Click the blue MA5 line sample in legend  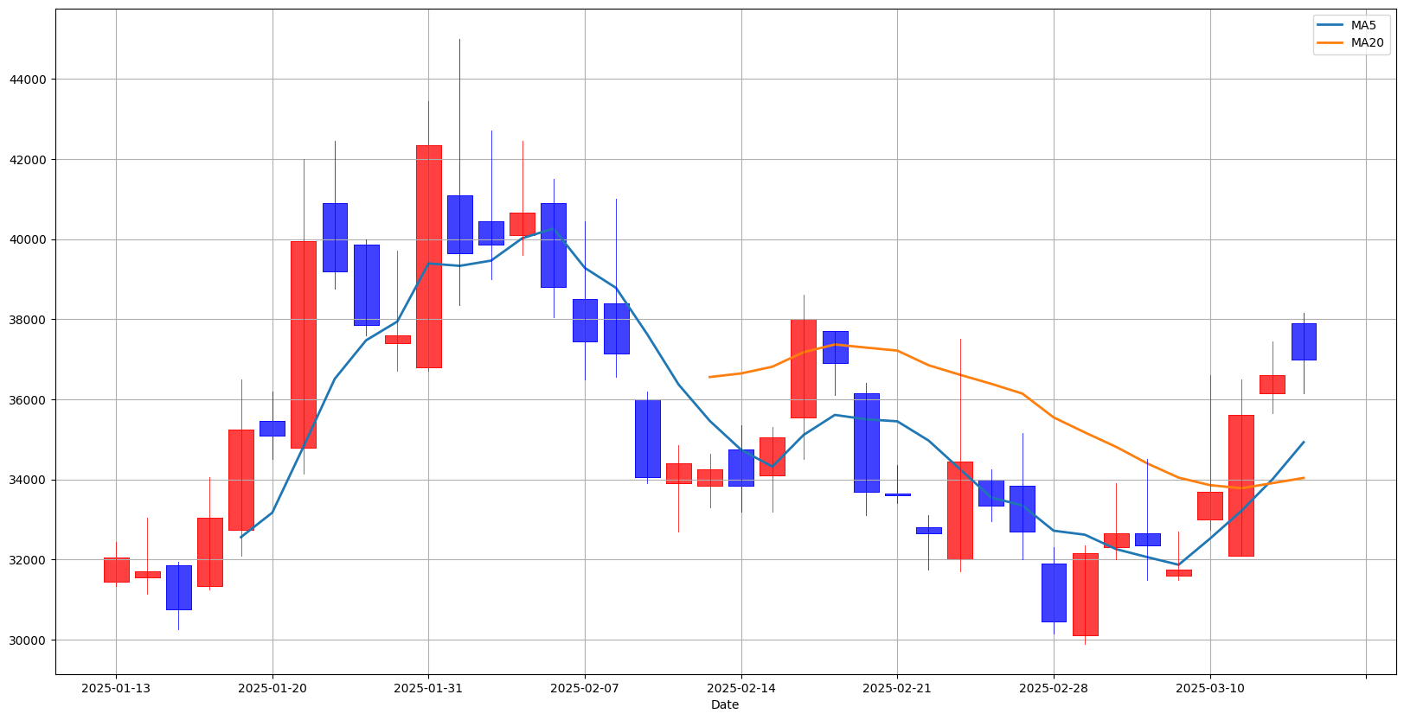[1330, 25]
